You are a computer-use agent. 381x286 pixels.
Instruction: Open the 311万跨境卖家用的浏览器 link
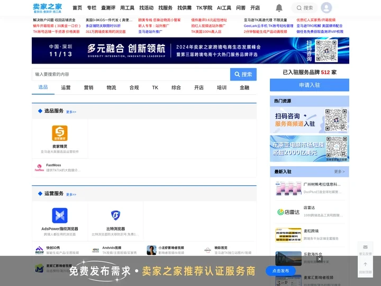[x=105, y=32]
